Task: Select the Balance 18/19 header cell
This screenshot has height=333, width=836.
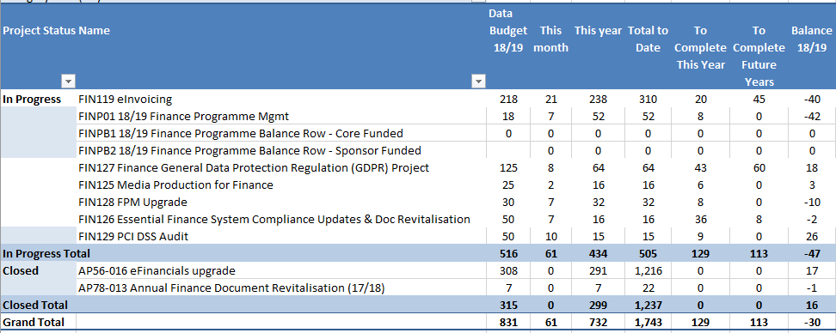Action: [811, 39]
